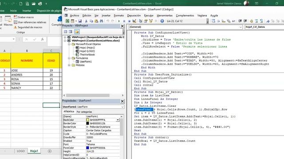Click the Paste icon in VBA toolbar

pyautogui.click(x=96, y=21)
